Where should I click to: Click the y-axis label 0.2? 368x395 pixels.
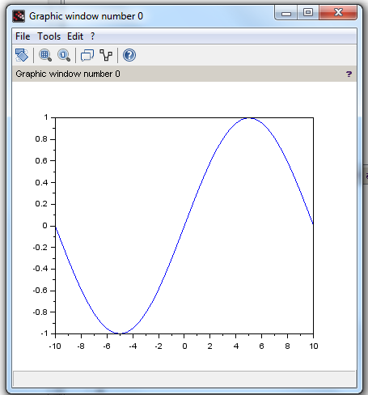point(41,204)
